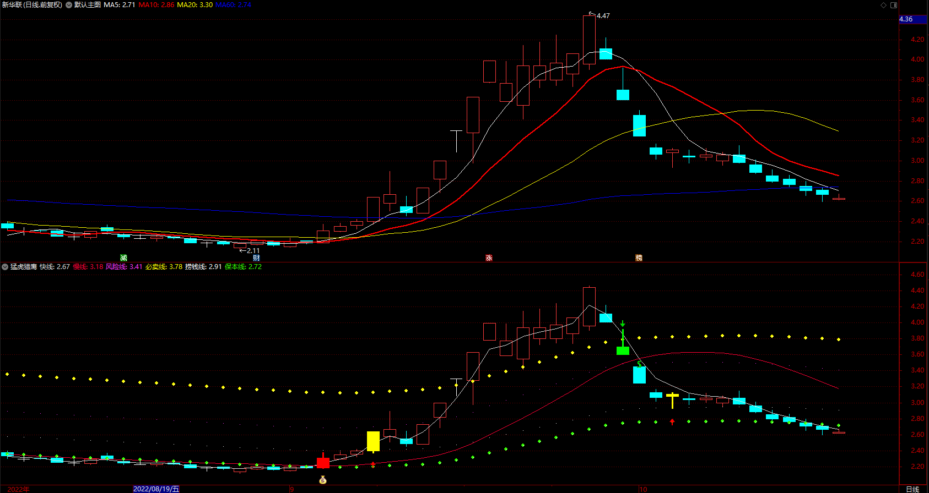This screenshot has width=929, height=493.
Task: Click the 榜 marker below the main chart
Action: click(639, 258)
